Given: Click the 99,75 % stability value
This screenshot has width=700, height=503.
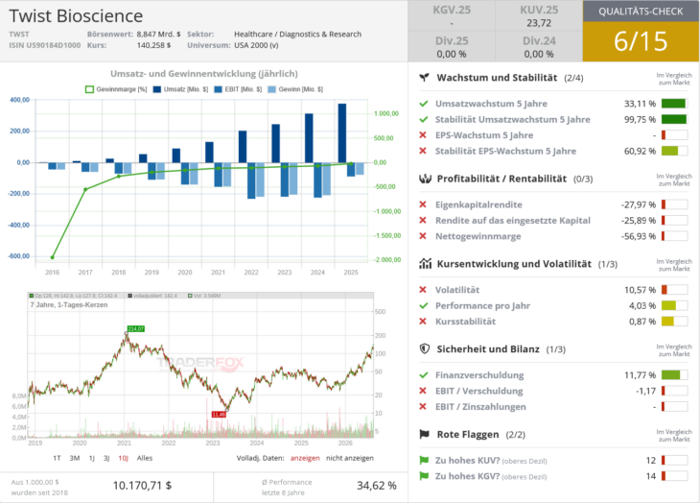Looking at the screenshot, I should coord(640,119).
